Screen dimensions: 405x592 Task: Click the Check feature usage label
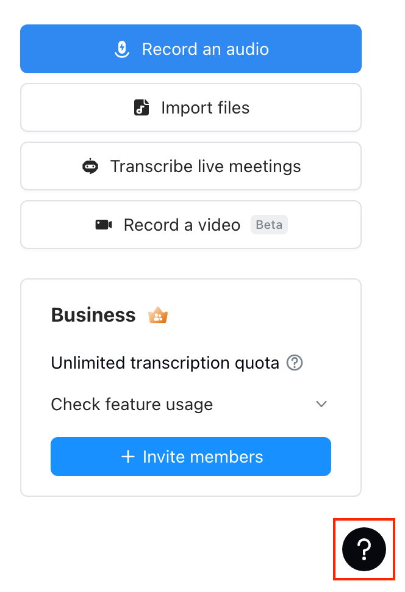(x=132, y=404)
